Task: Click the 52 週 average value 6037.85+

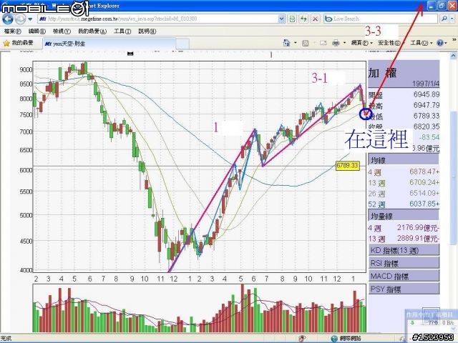Action: coord(424,204)
